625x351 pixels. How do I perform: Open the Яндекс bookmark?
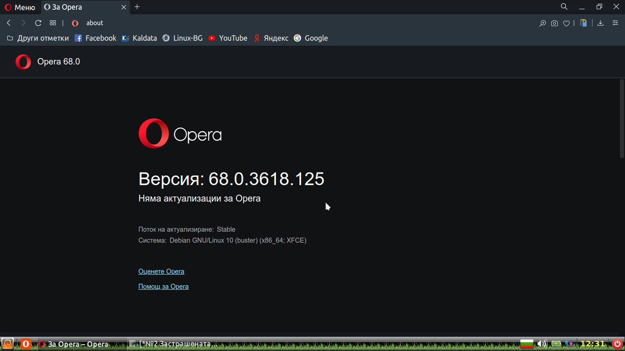[271, 38]
